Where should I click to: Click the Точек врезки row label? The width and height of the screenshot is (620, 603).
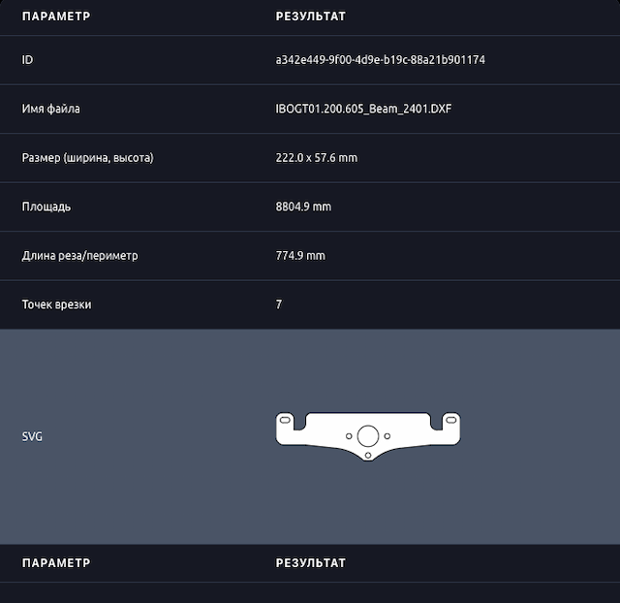click(x=56, y=304)
